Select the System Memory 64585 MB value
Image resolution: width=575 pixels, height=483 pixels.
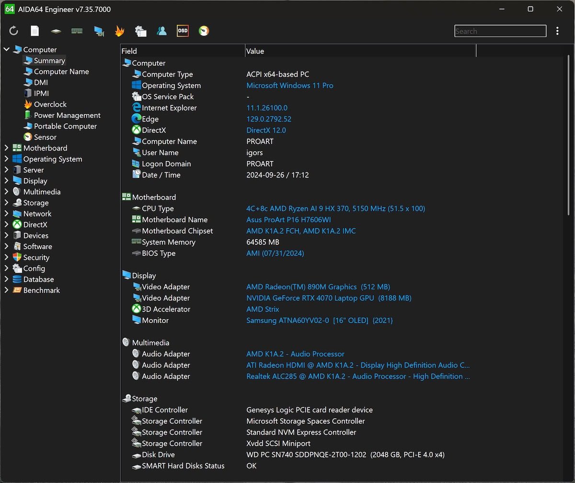263,242
